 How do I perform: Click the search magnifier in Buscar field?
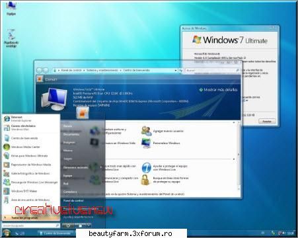pyautogui.click(x=237, y=70)
